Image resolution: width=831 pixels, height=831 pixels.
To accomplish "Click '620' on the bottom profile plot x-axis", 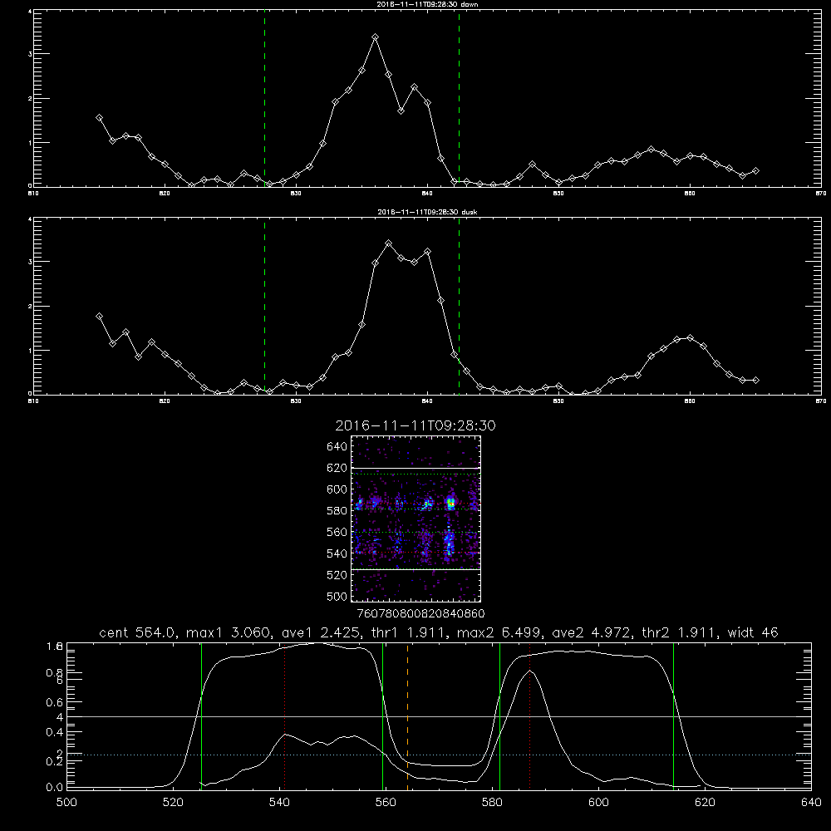I will tap(705, 803).
